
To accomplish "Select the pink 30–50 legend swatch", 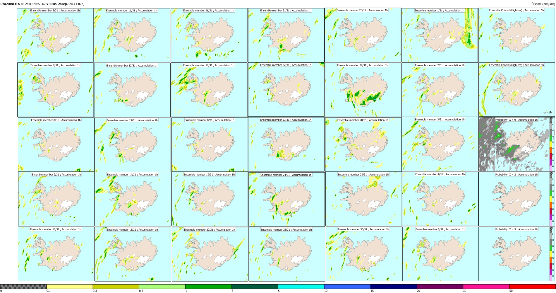I will pos(486,287).
